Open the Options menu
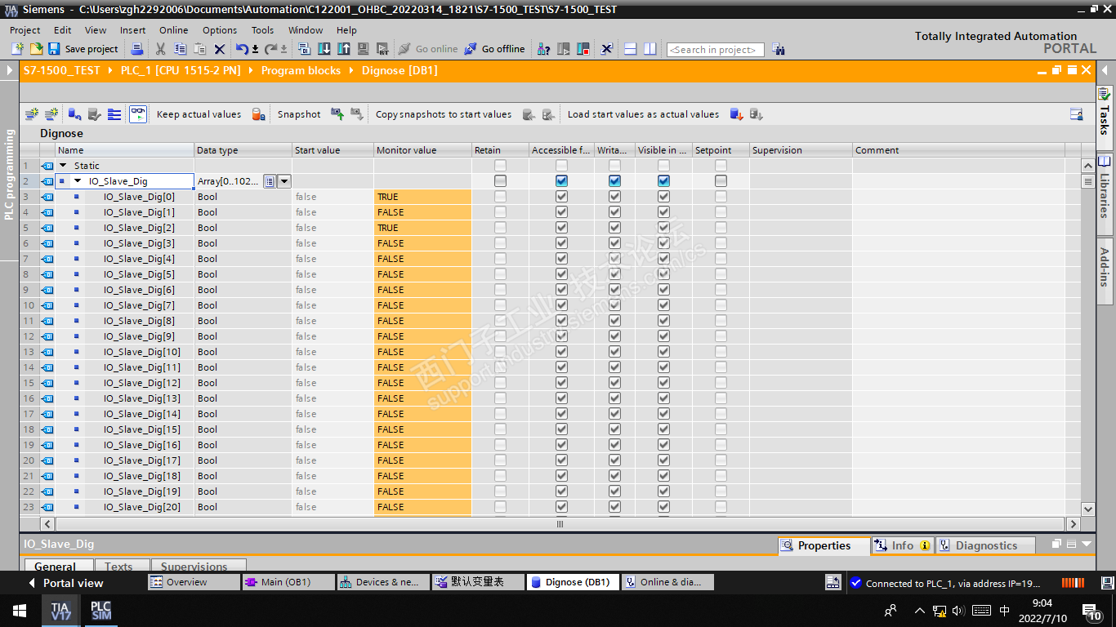The width and height of the screenshot is (1116, 627). (220, 30)
